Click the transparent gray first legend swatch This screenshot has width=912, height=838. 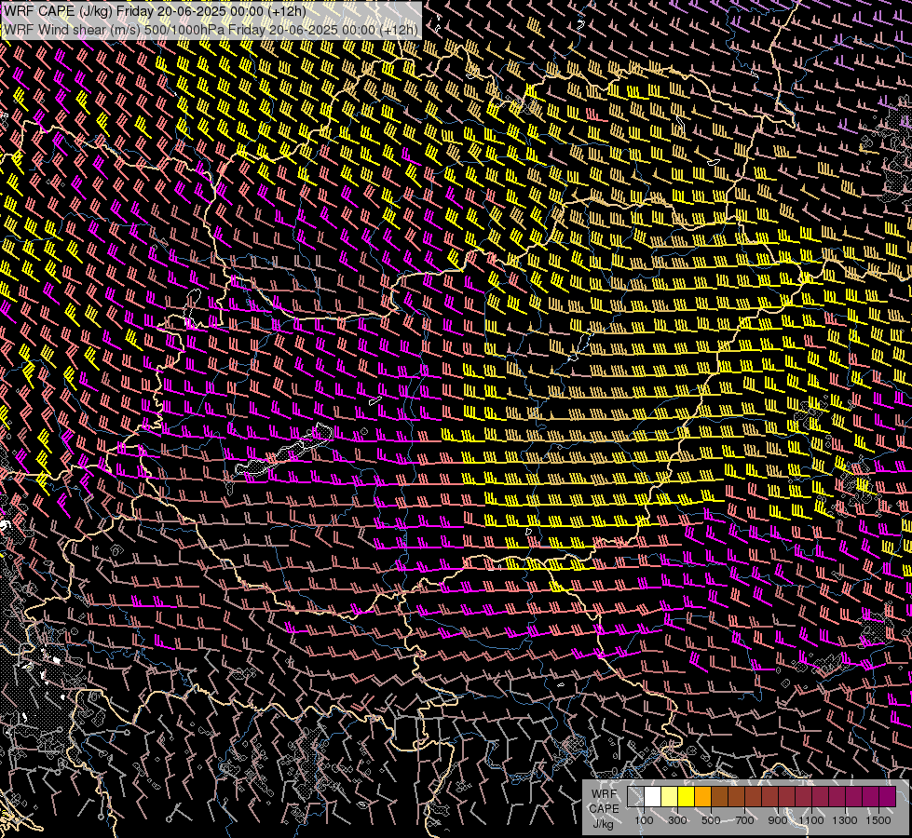635,797
